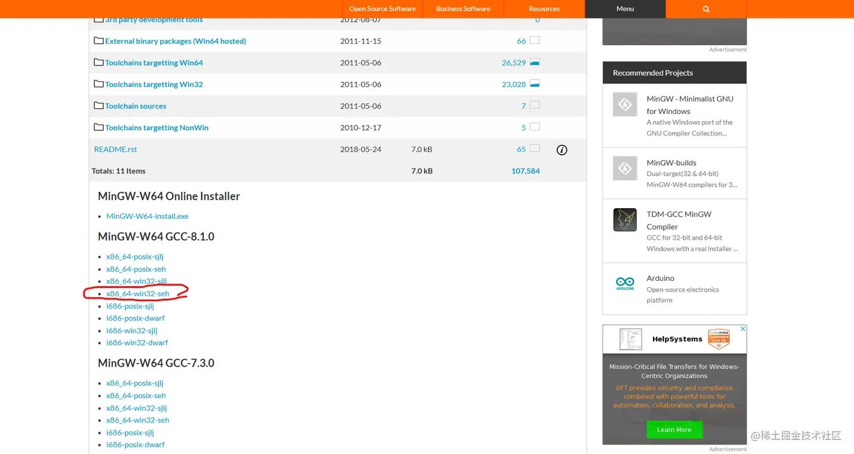Image resolution: width=854 pixels, height=454 pixels.
Task: Click the 23,028 download count link
Action: pyautogui.click(x=514, y=84)
